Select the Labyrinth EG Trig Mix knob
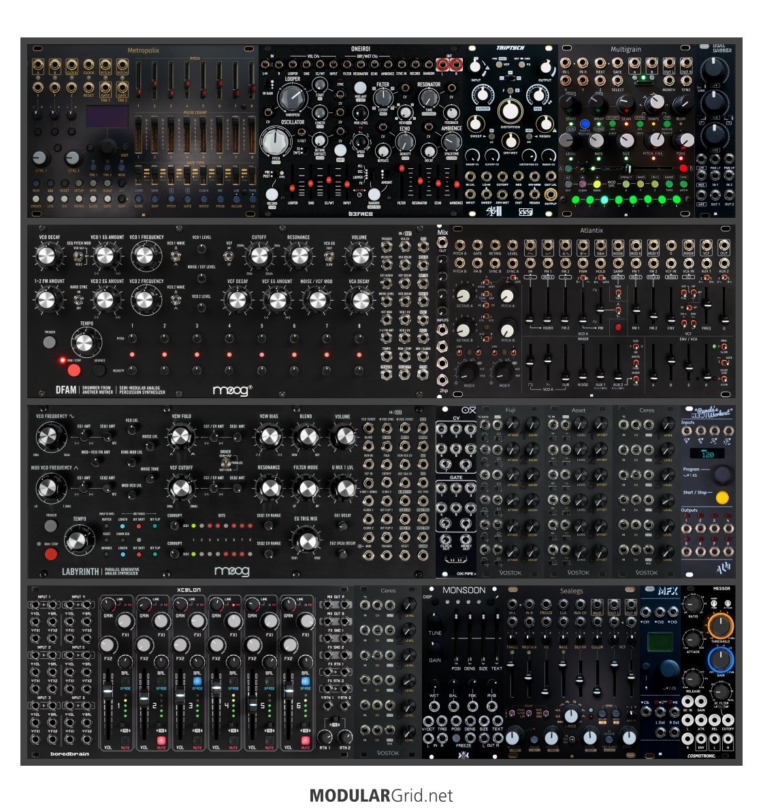 307,541
